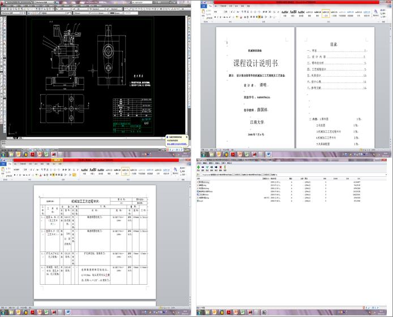Click font color icon in course design Word ribbon
The image size is (393, 317).
(x=241, y=17)
